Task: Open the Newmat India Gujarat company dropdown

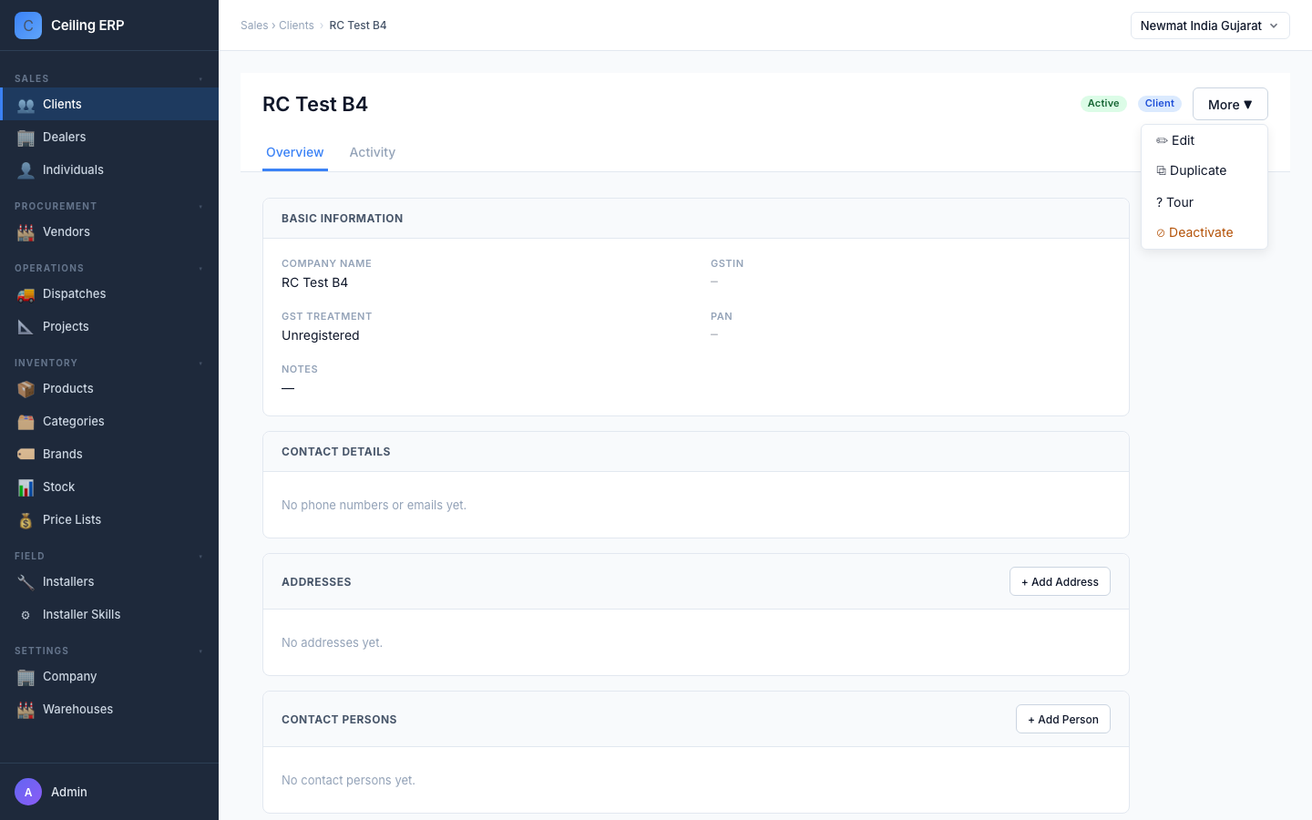Action: pos(1210,26)
